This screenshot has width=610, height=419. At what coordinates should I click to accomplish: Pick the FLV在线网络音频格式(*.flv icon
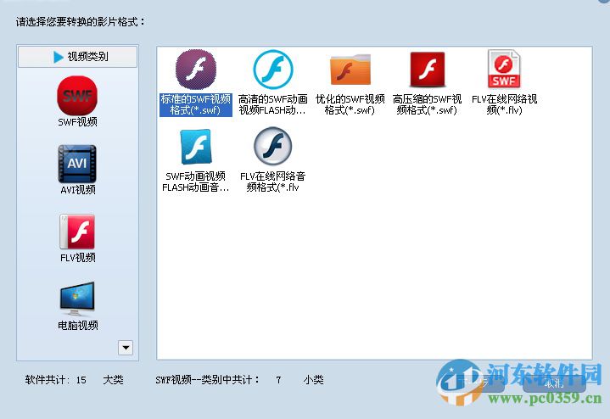272,146
